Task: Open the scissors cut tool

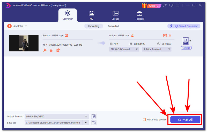Action: click(x=51, y=50)
